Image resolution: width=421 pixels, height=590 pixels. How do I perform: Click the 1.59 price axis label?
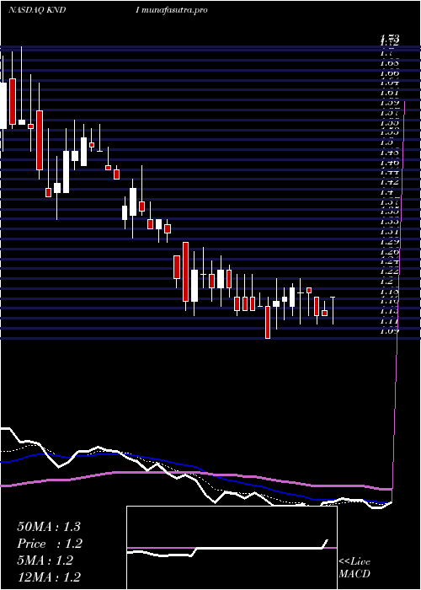tap(389, 102)
